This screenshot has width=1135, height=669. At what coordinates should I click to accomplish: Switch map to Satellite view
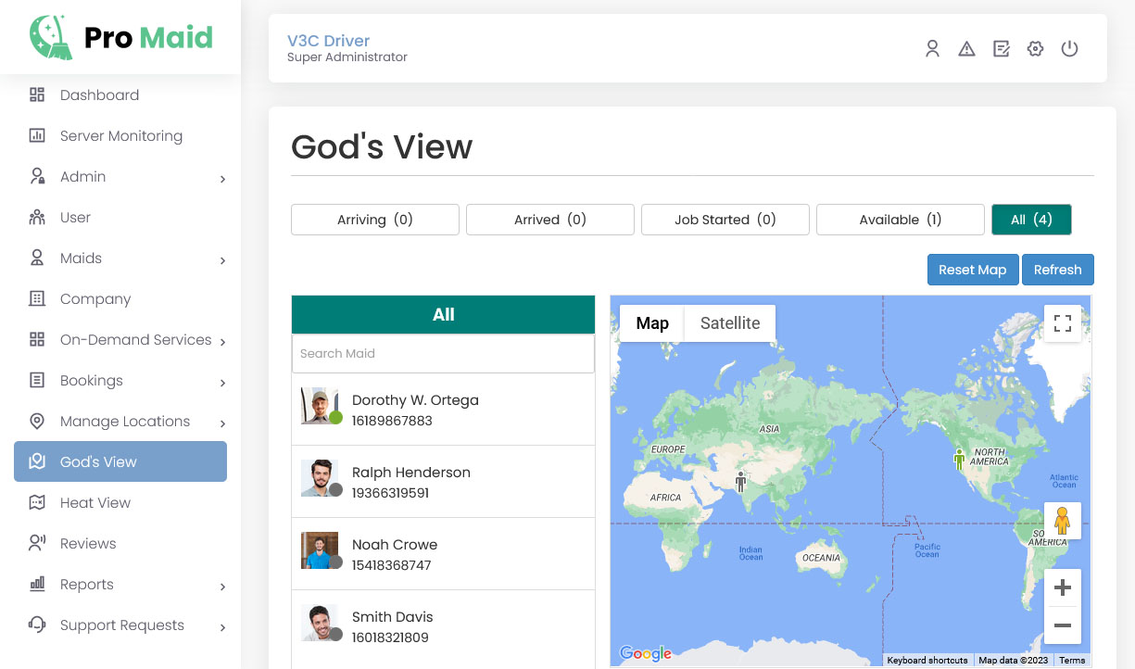coord(730,323)
